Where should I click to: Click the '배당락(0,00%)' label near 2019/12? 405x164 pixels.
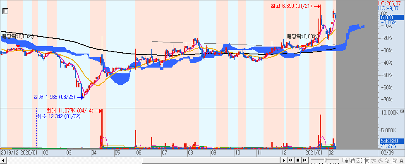click(x=18, y=36)
